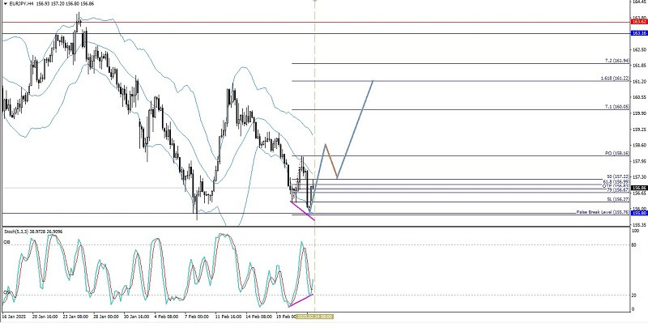
Task: Select the red 163.62 price label
Action: pyautogui.click(x=639, y=22)
